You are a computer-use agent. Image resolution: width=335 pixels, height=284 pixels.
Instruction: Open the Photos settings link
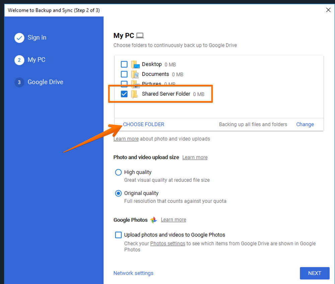coord(167,244)
